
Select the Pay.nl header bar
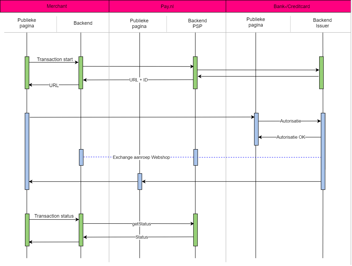167,6
